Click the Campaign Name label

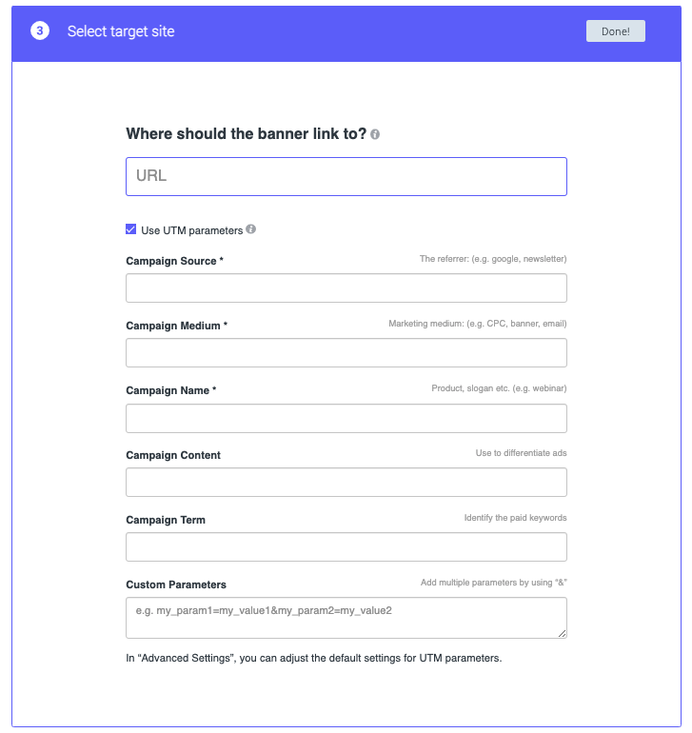(171, 390)
